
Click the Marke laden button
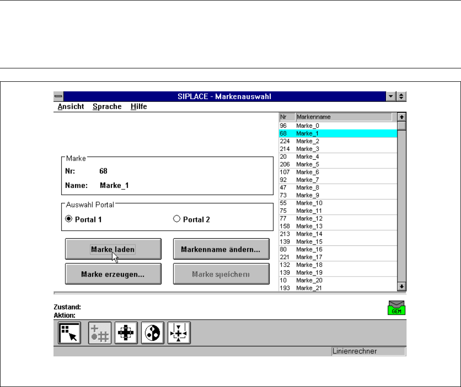113,249
